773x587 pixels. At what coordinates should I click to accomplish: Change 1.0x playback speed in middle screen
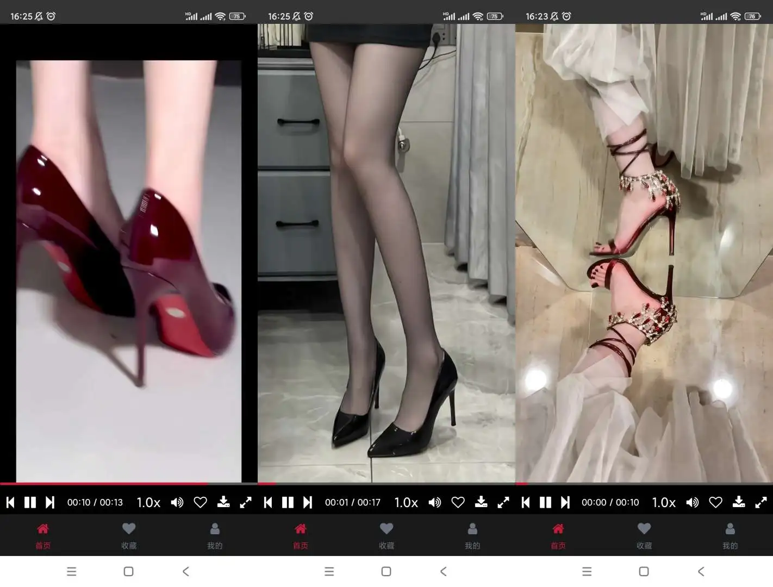[x=406, y=502]
